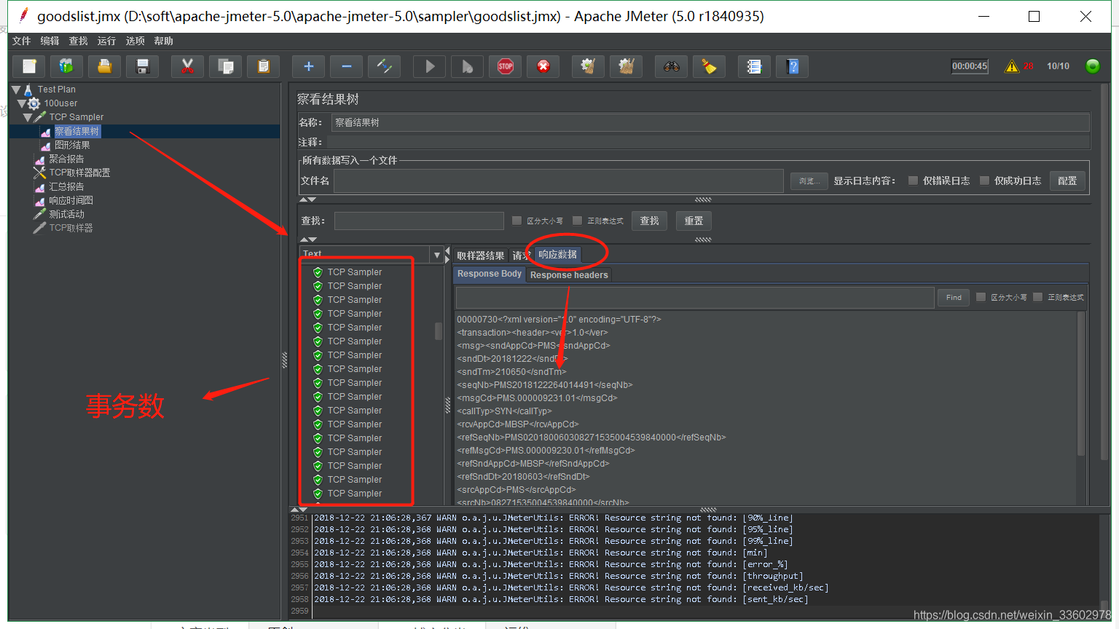Select 汇总报告 in the tree
Image resolution: width=1119 pixels, height=629 pixels.
click(66, 186)
